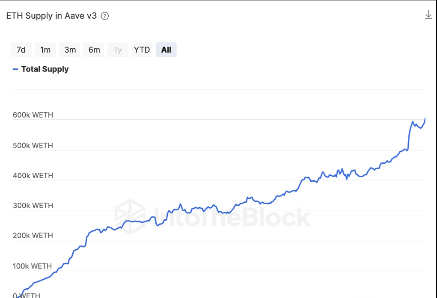Click the 200k WETH axis label
Viewport: 437px width, 298px height.
click(x=33, y=236)
